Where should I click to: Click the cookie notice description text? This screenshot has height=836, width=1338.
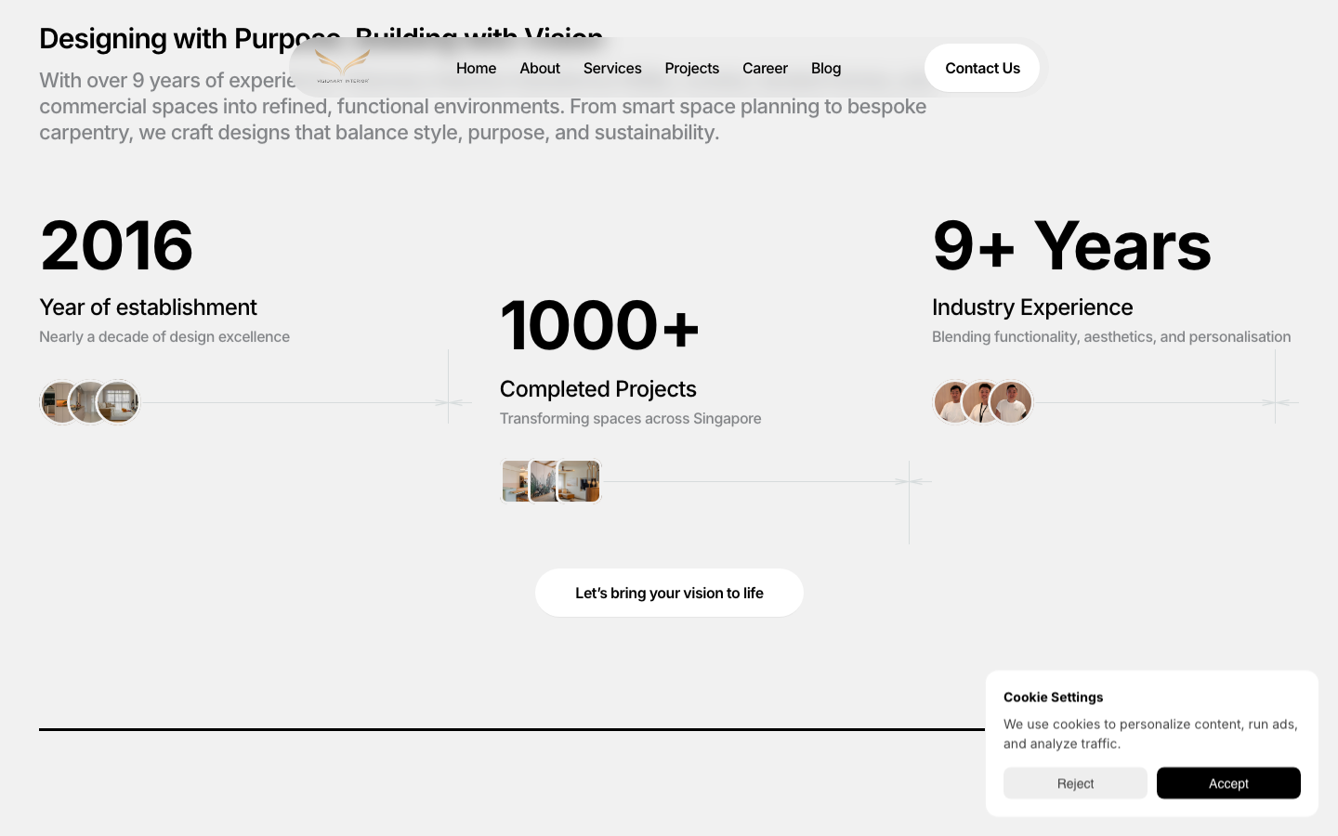[x=1150, y=734]
